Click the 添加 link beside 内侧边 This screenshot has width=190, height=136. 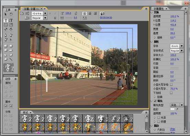tap(172, 129)
